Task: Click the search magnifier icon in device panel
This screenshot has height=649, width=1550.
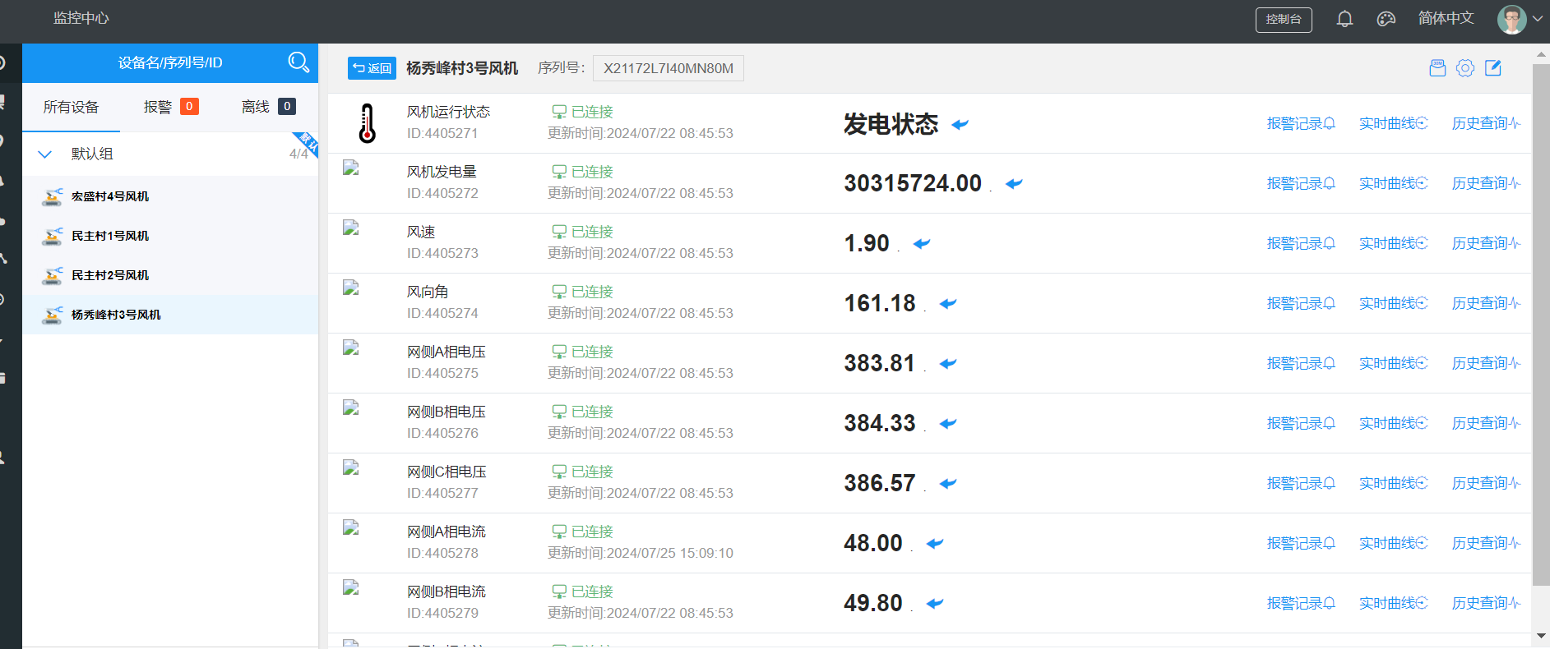Action: pyautogui.click(x=298, y=62)
